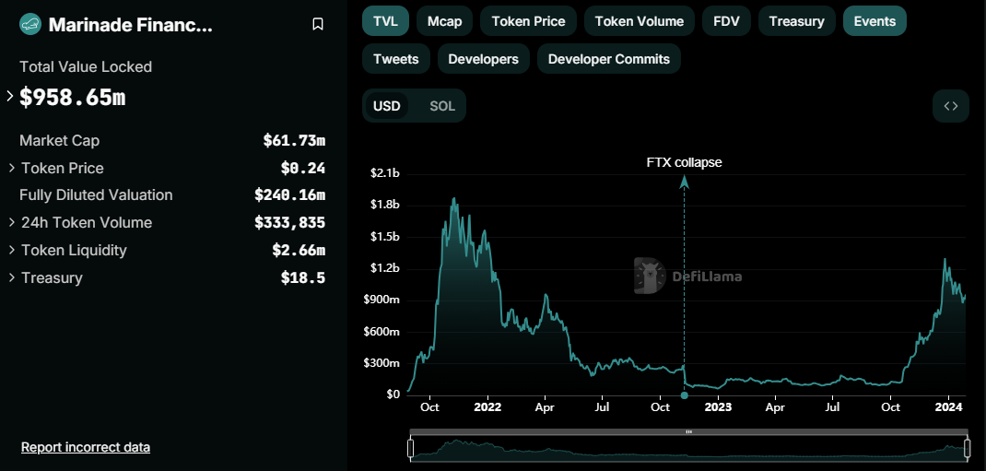This screenshot has height=471, width=986.
Task: Expand the Treasury row
Action: pos(12,277)
